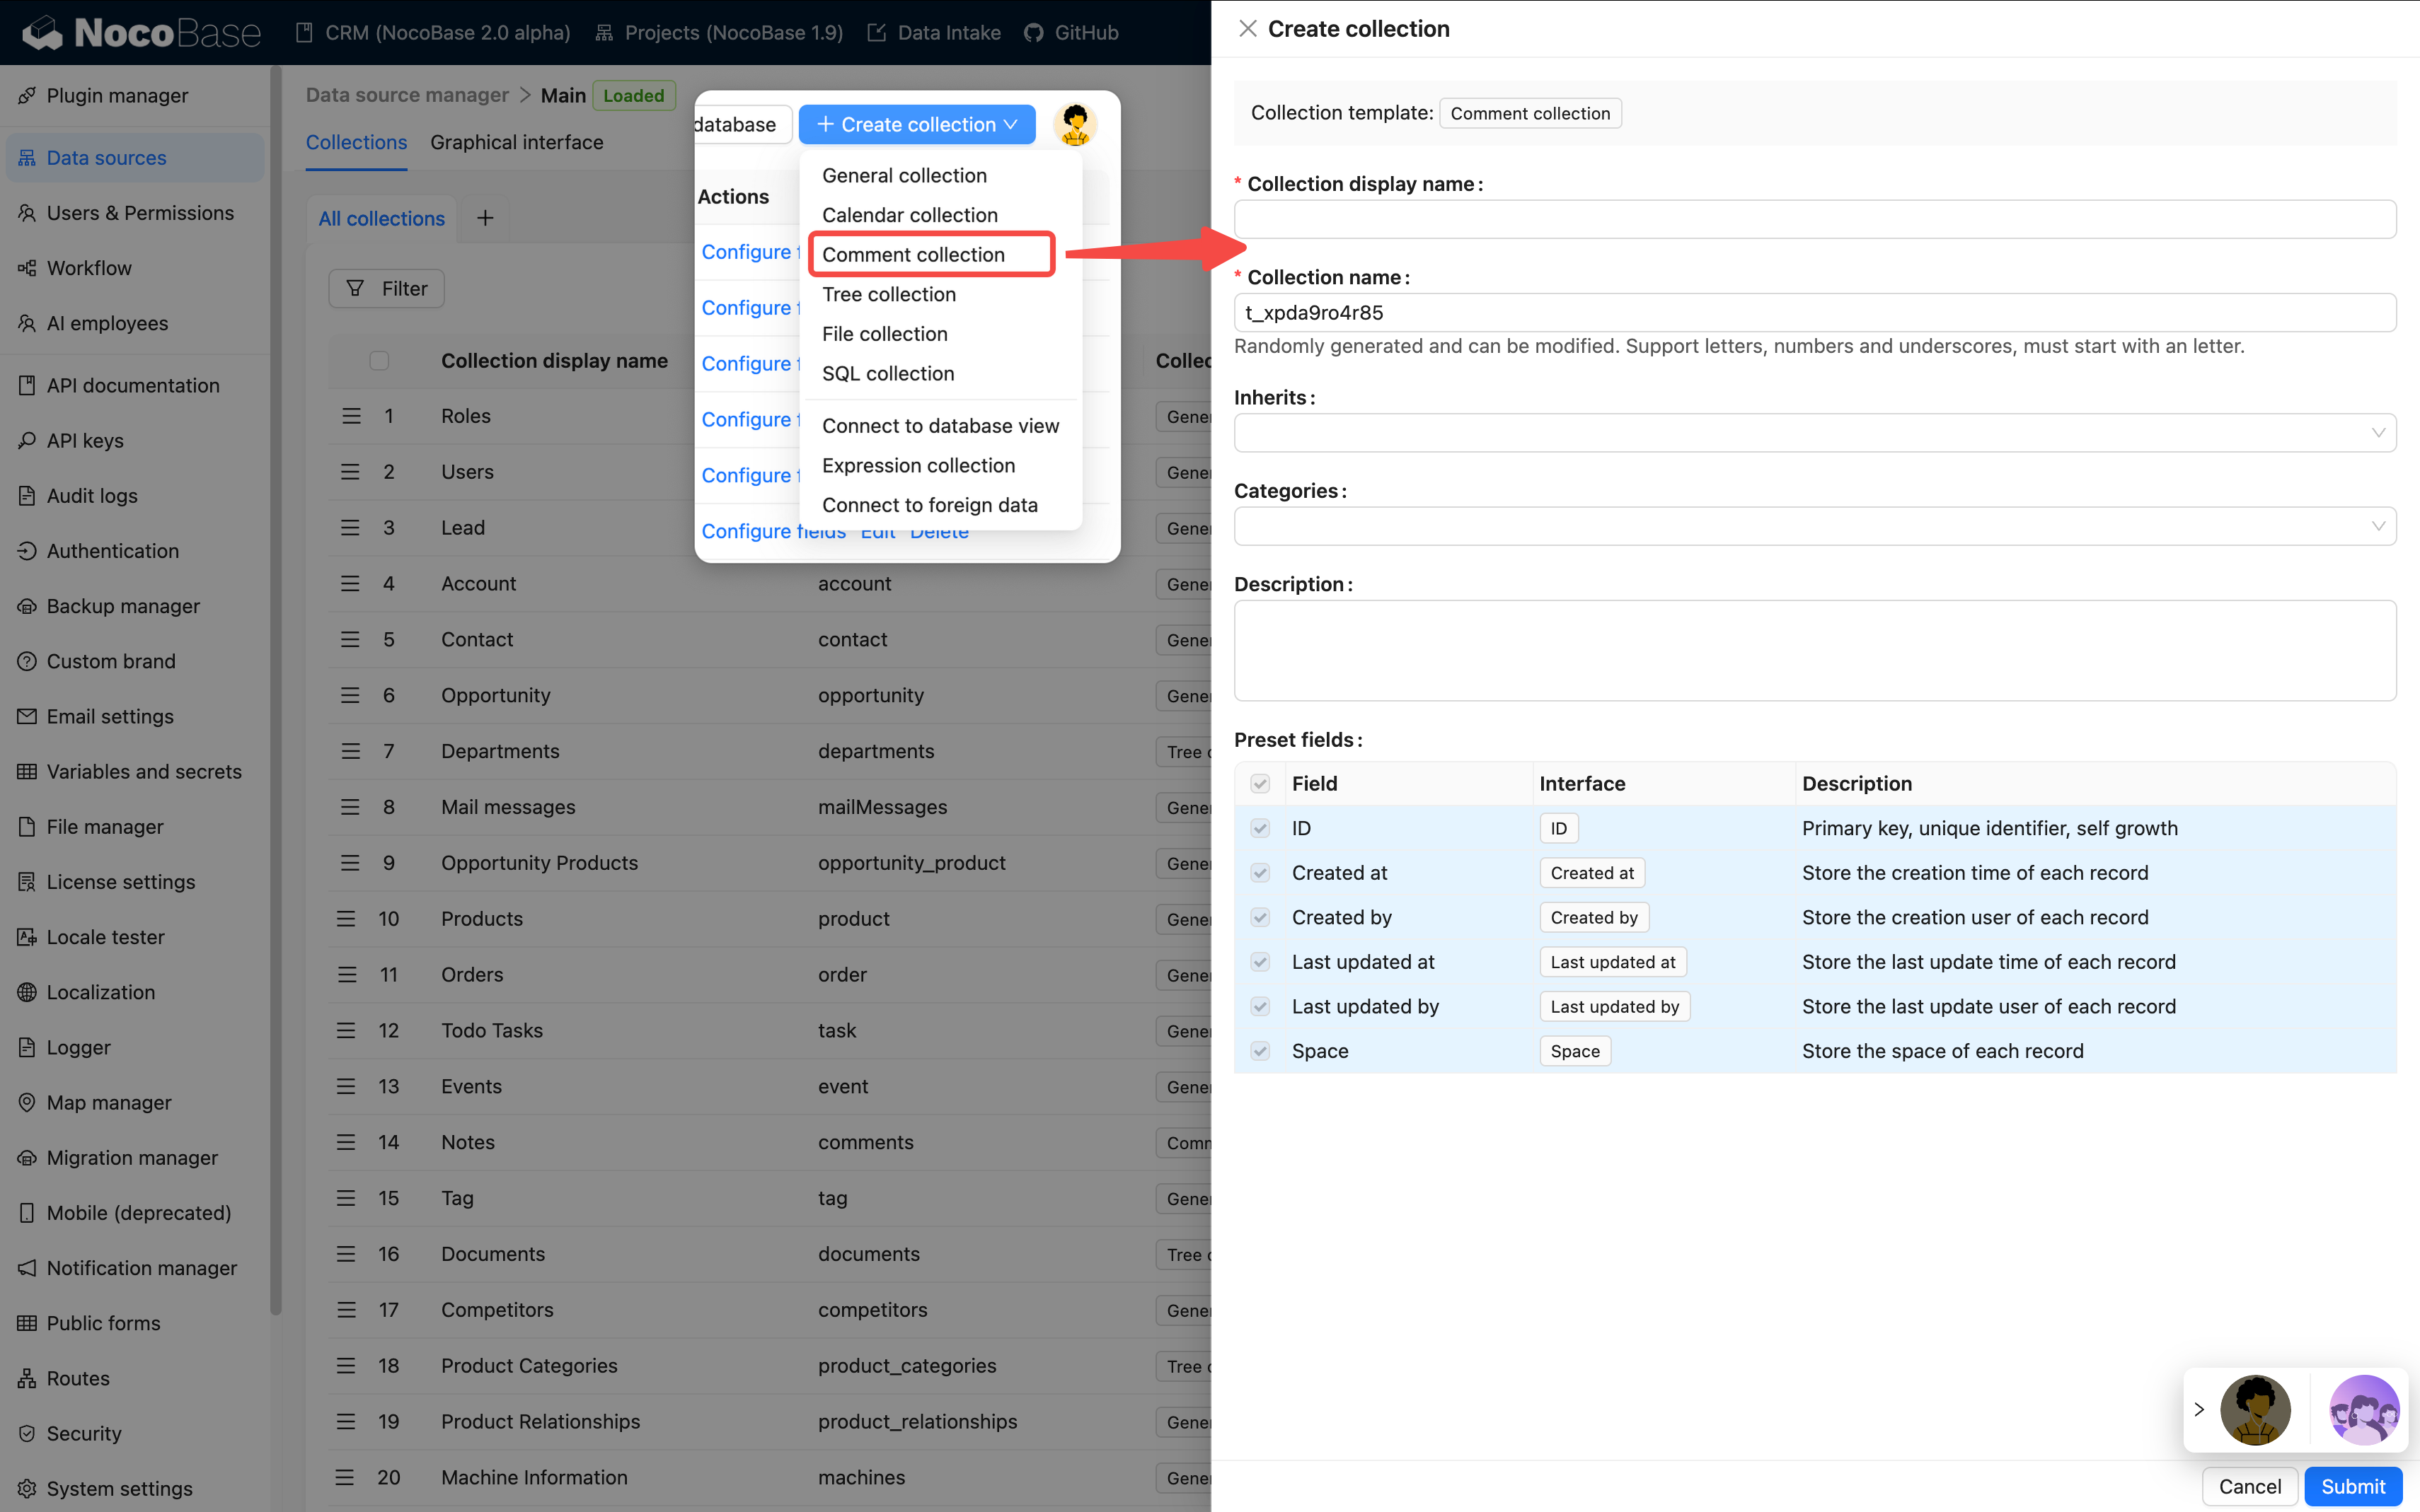Expand the Create collection dropdown button

click(x=916, y=125)
